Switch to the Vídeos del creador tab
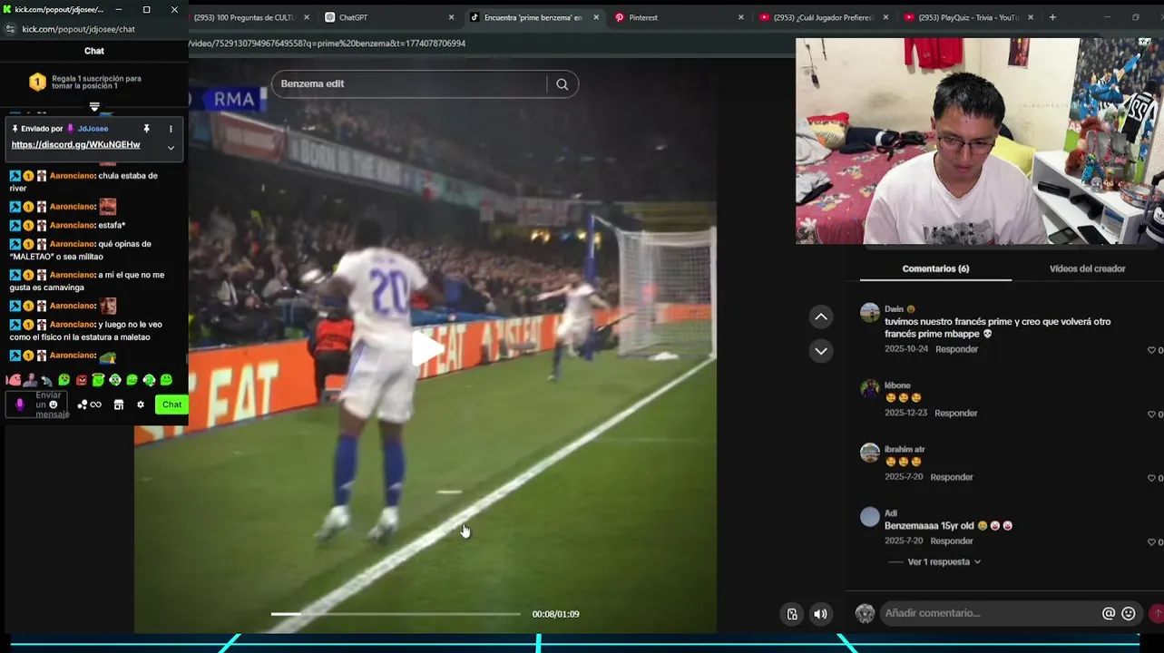 coord(1087,268)
